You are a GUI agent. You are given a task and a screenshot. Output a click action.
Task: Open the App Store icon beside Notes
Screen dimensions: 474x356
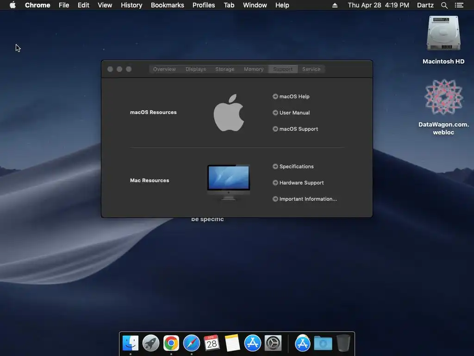(x=252, y=343)
